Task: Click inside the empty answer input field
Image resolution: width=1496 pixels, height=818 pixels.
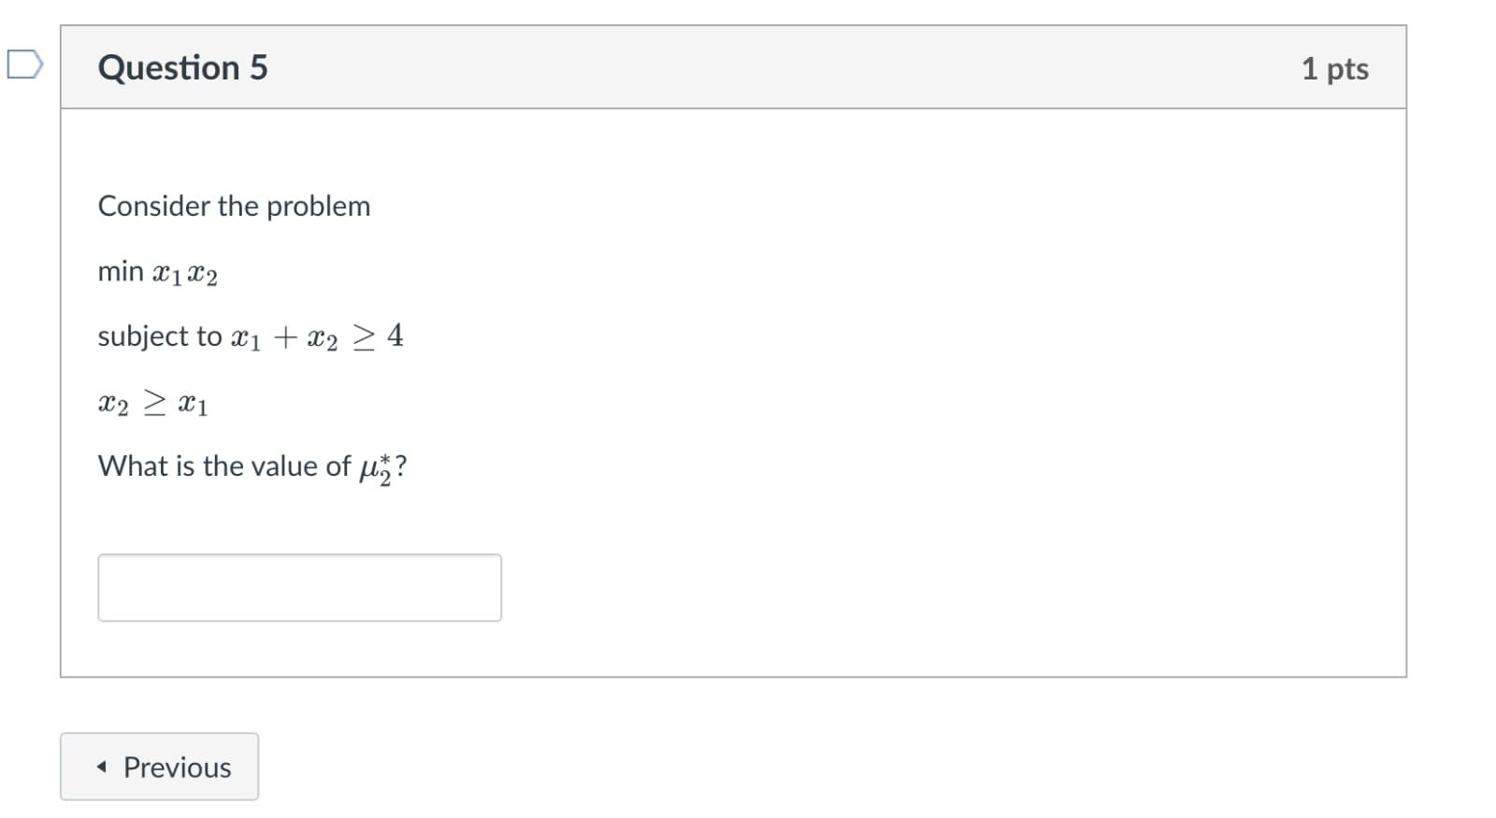Action: (x=299, y=587)
